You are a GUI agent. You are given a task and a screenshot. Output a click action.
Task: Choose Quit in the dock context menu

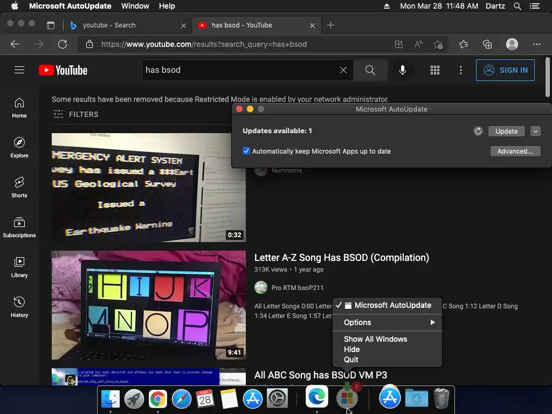(351, 360)
